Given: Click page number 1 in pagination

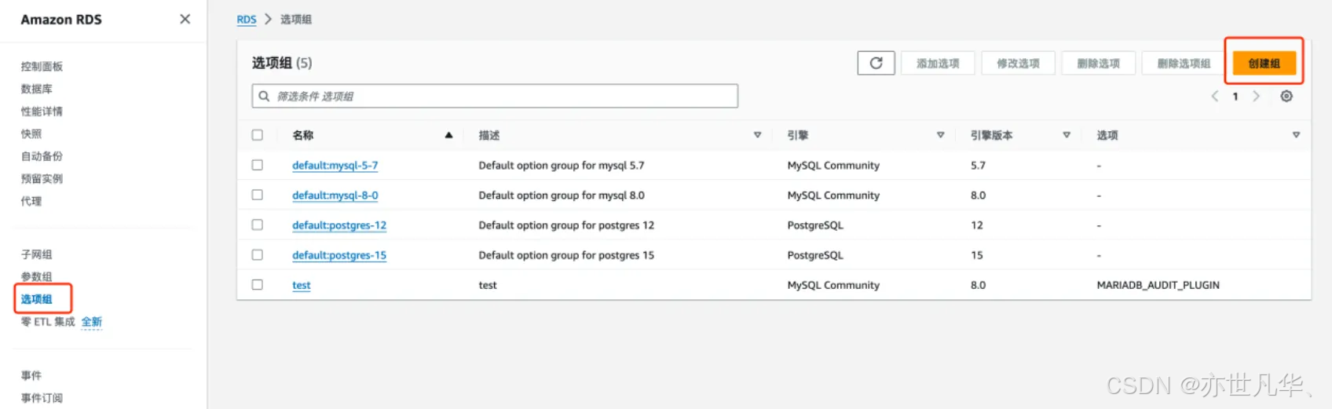Looking at the screenshot, I should pos(1235,96).
